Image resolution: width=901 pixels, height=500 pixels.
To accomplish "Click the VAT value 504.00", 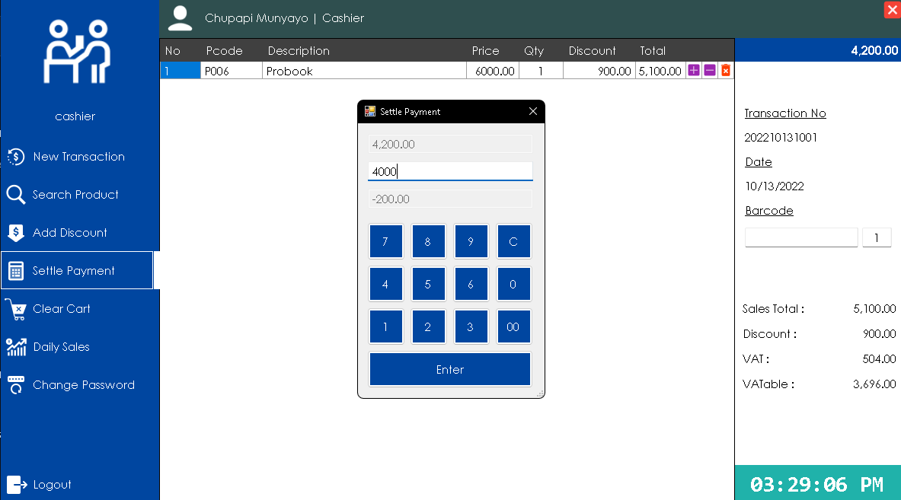I will (879, 358).
